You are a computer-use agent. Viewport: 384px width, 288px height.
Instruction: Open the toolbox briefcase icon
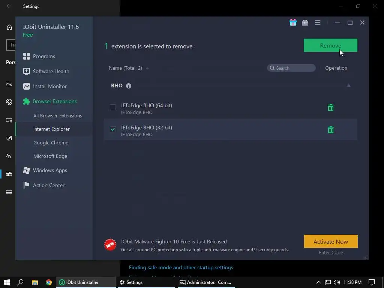(305, 22)
